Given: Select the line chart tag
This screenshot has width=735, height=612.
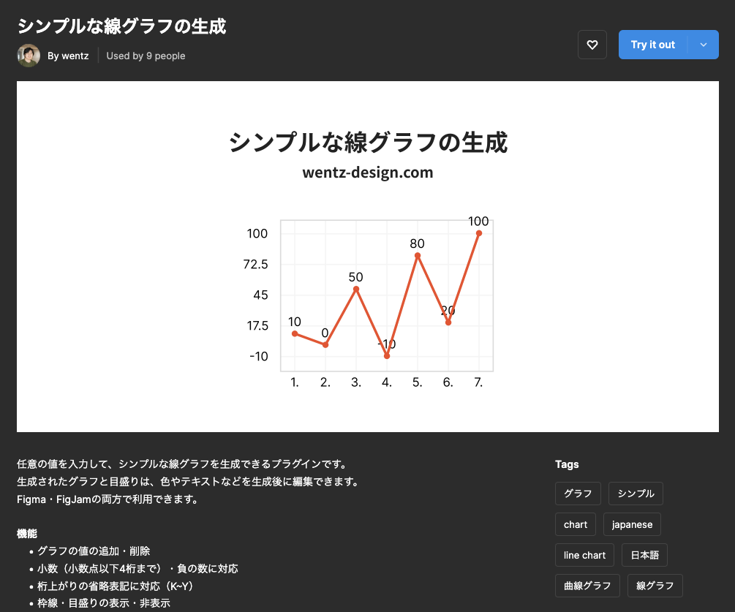Looking at the screenshot, I should pyautogui.click(x=584, y=555).
